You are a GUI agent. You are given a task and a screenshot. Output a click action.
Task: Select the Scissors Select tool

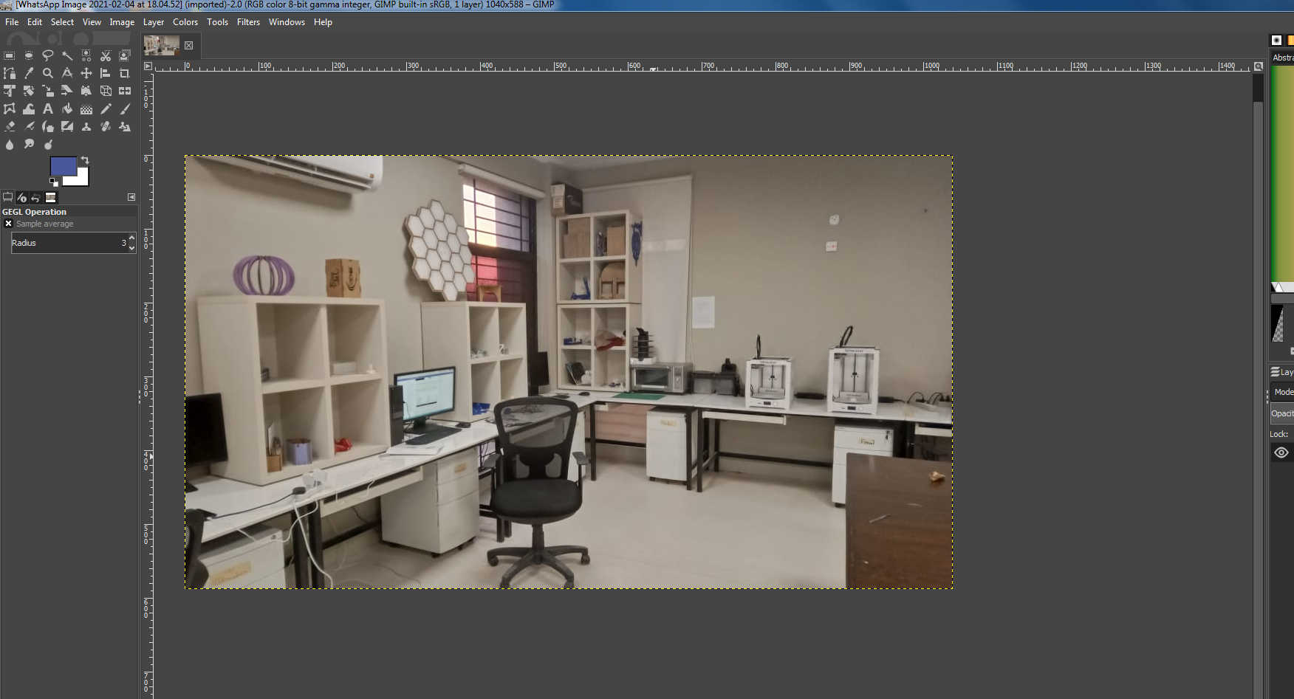pos(106,55)
